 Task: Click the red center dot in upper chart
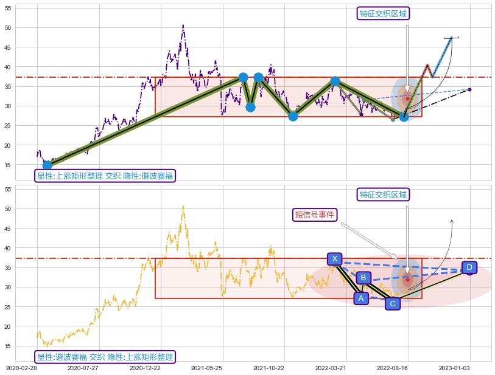[407, 98]
